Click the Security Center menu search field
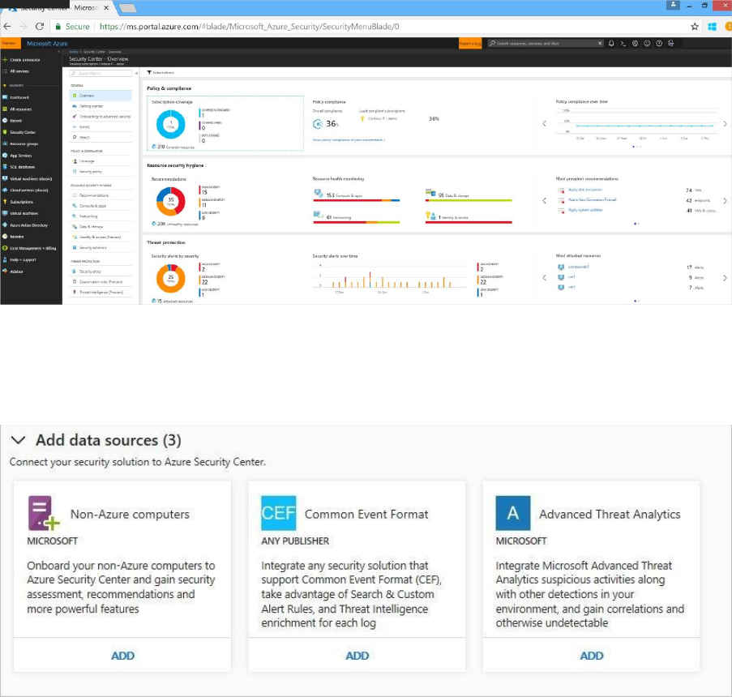 click(x=101, y=73)
